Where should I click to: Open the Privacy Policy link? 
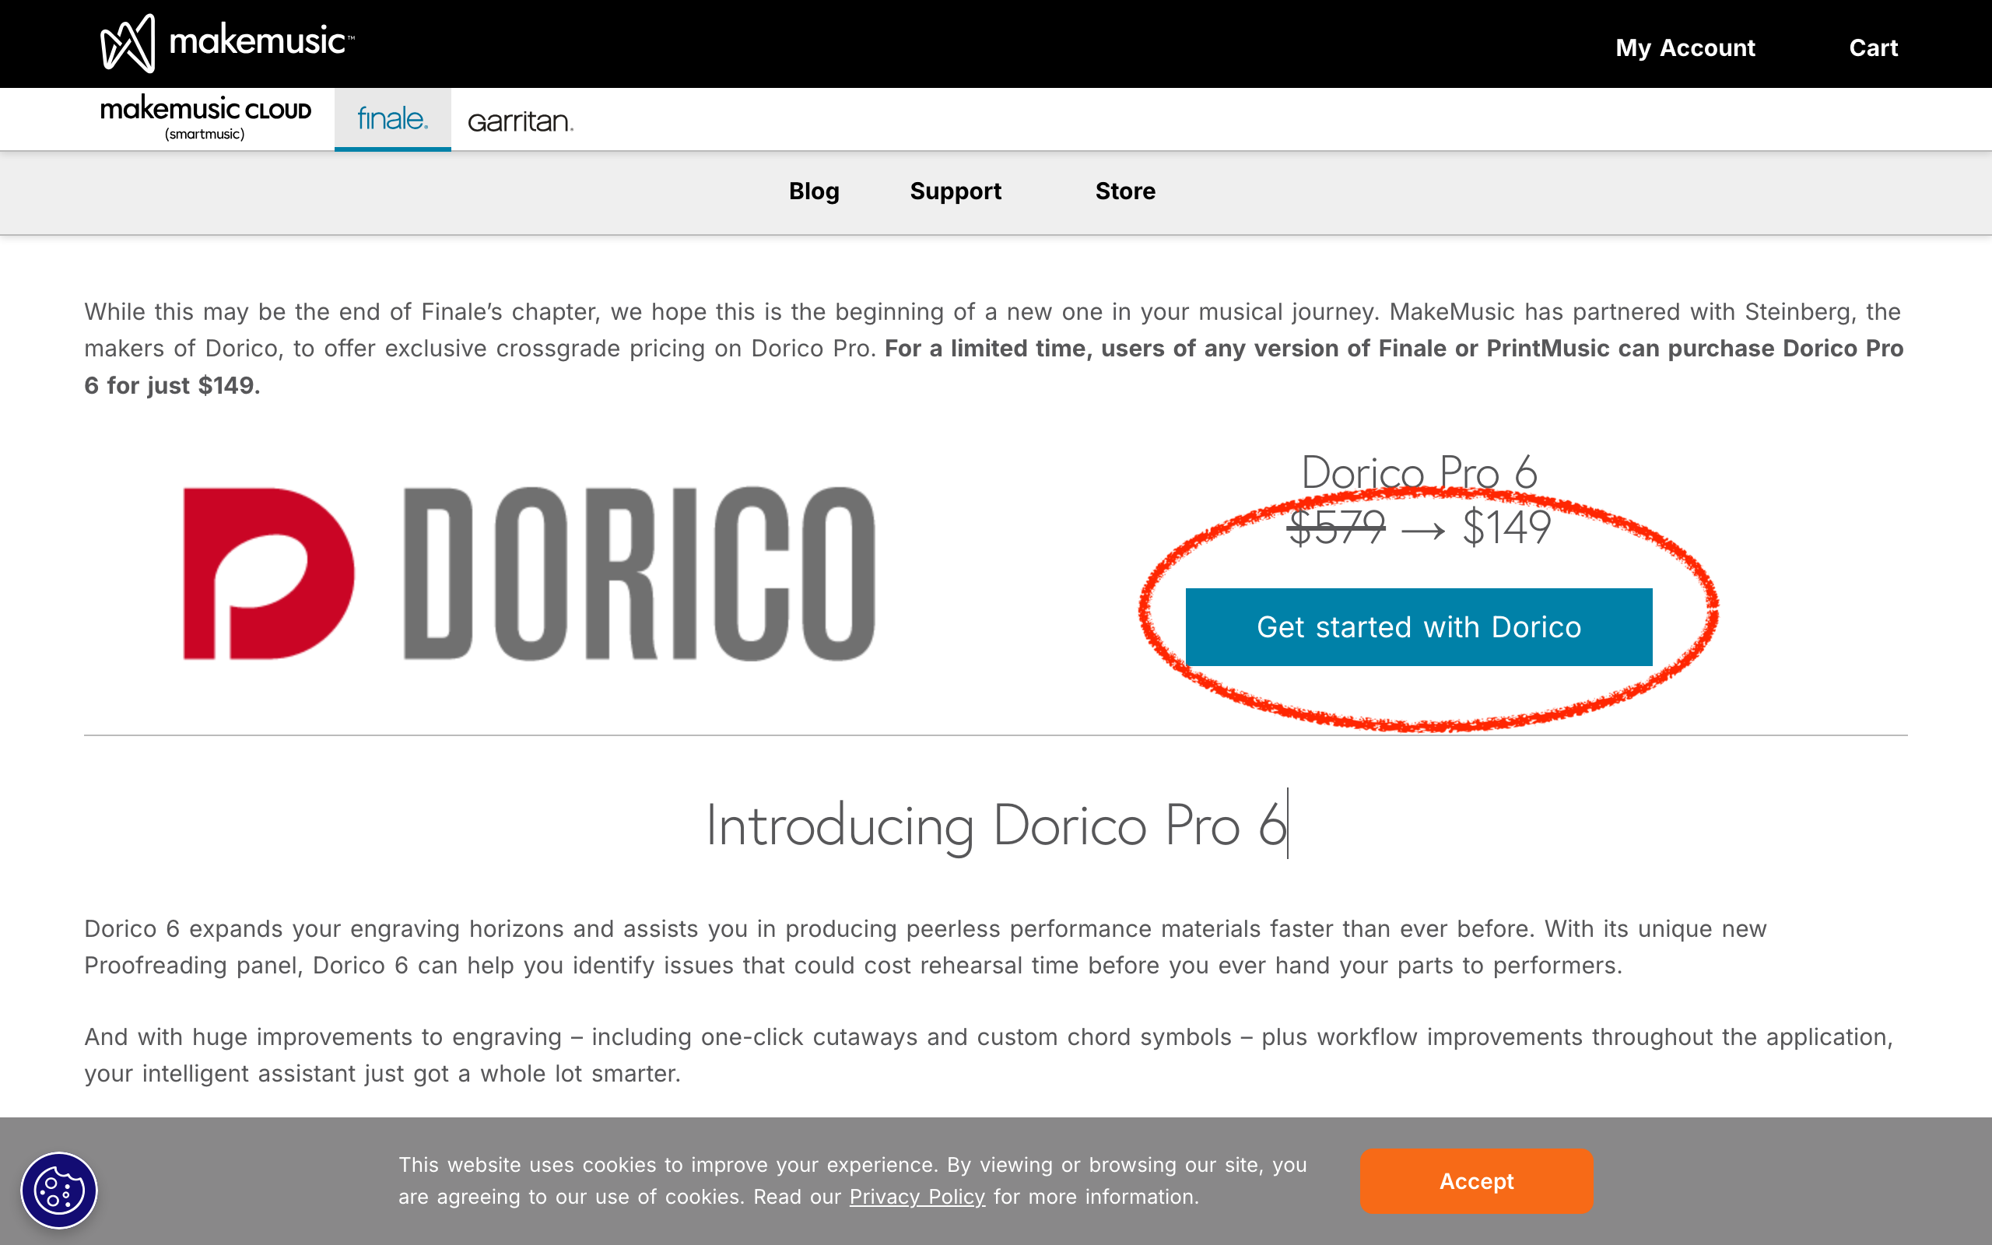pyautogui.click(x=917, y=1197)
